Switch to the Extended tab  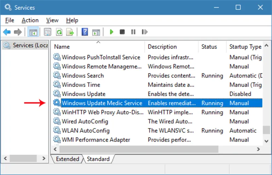67,159
